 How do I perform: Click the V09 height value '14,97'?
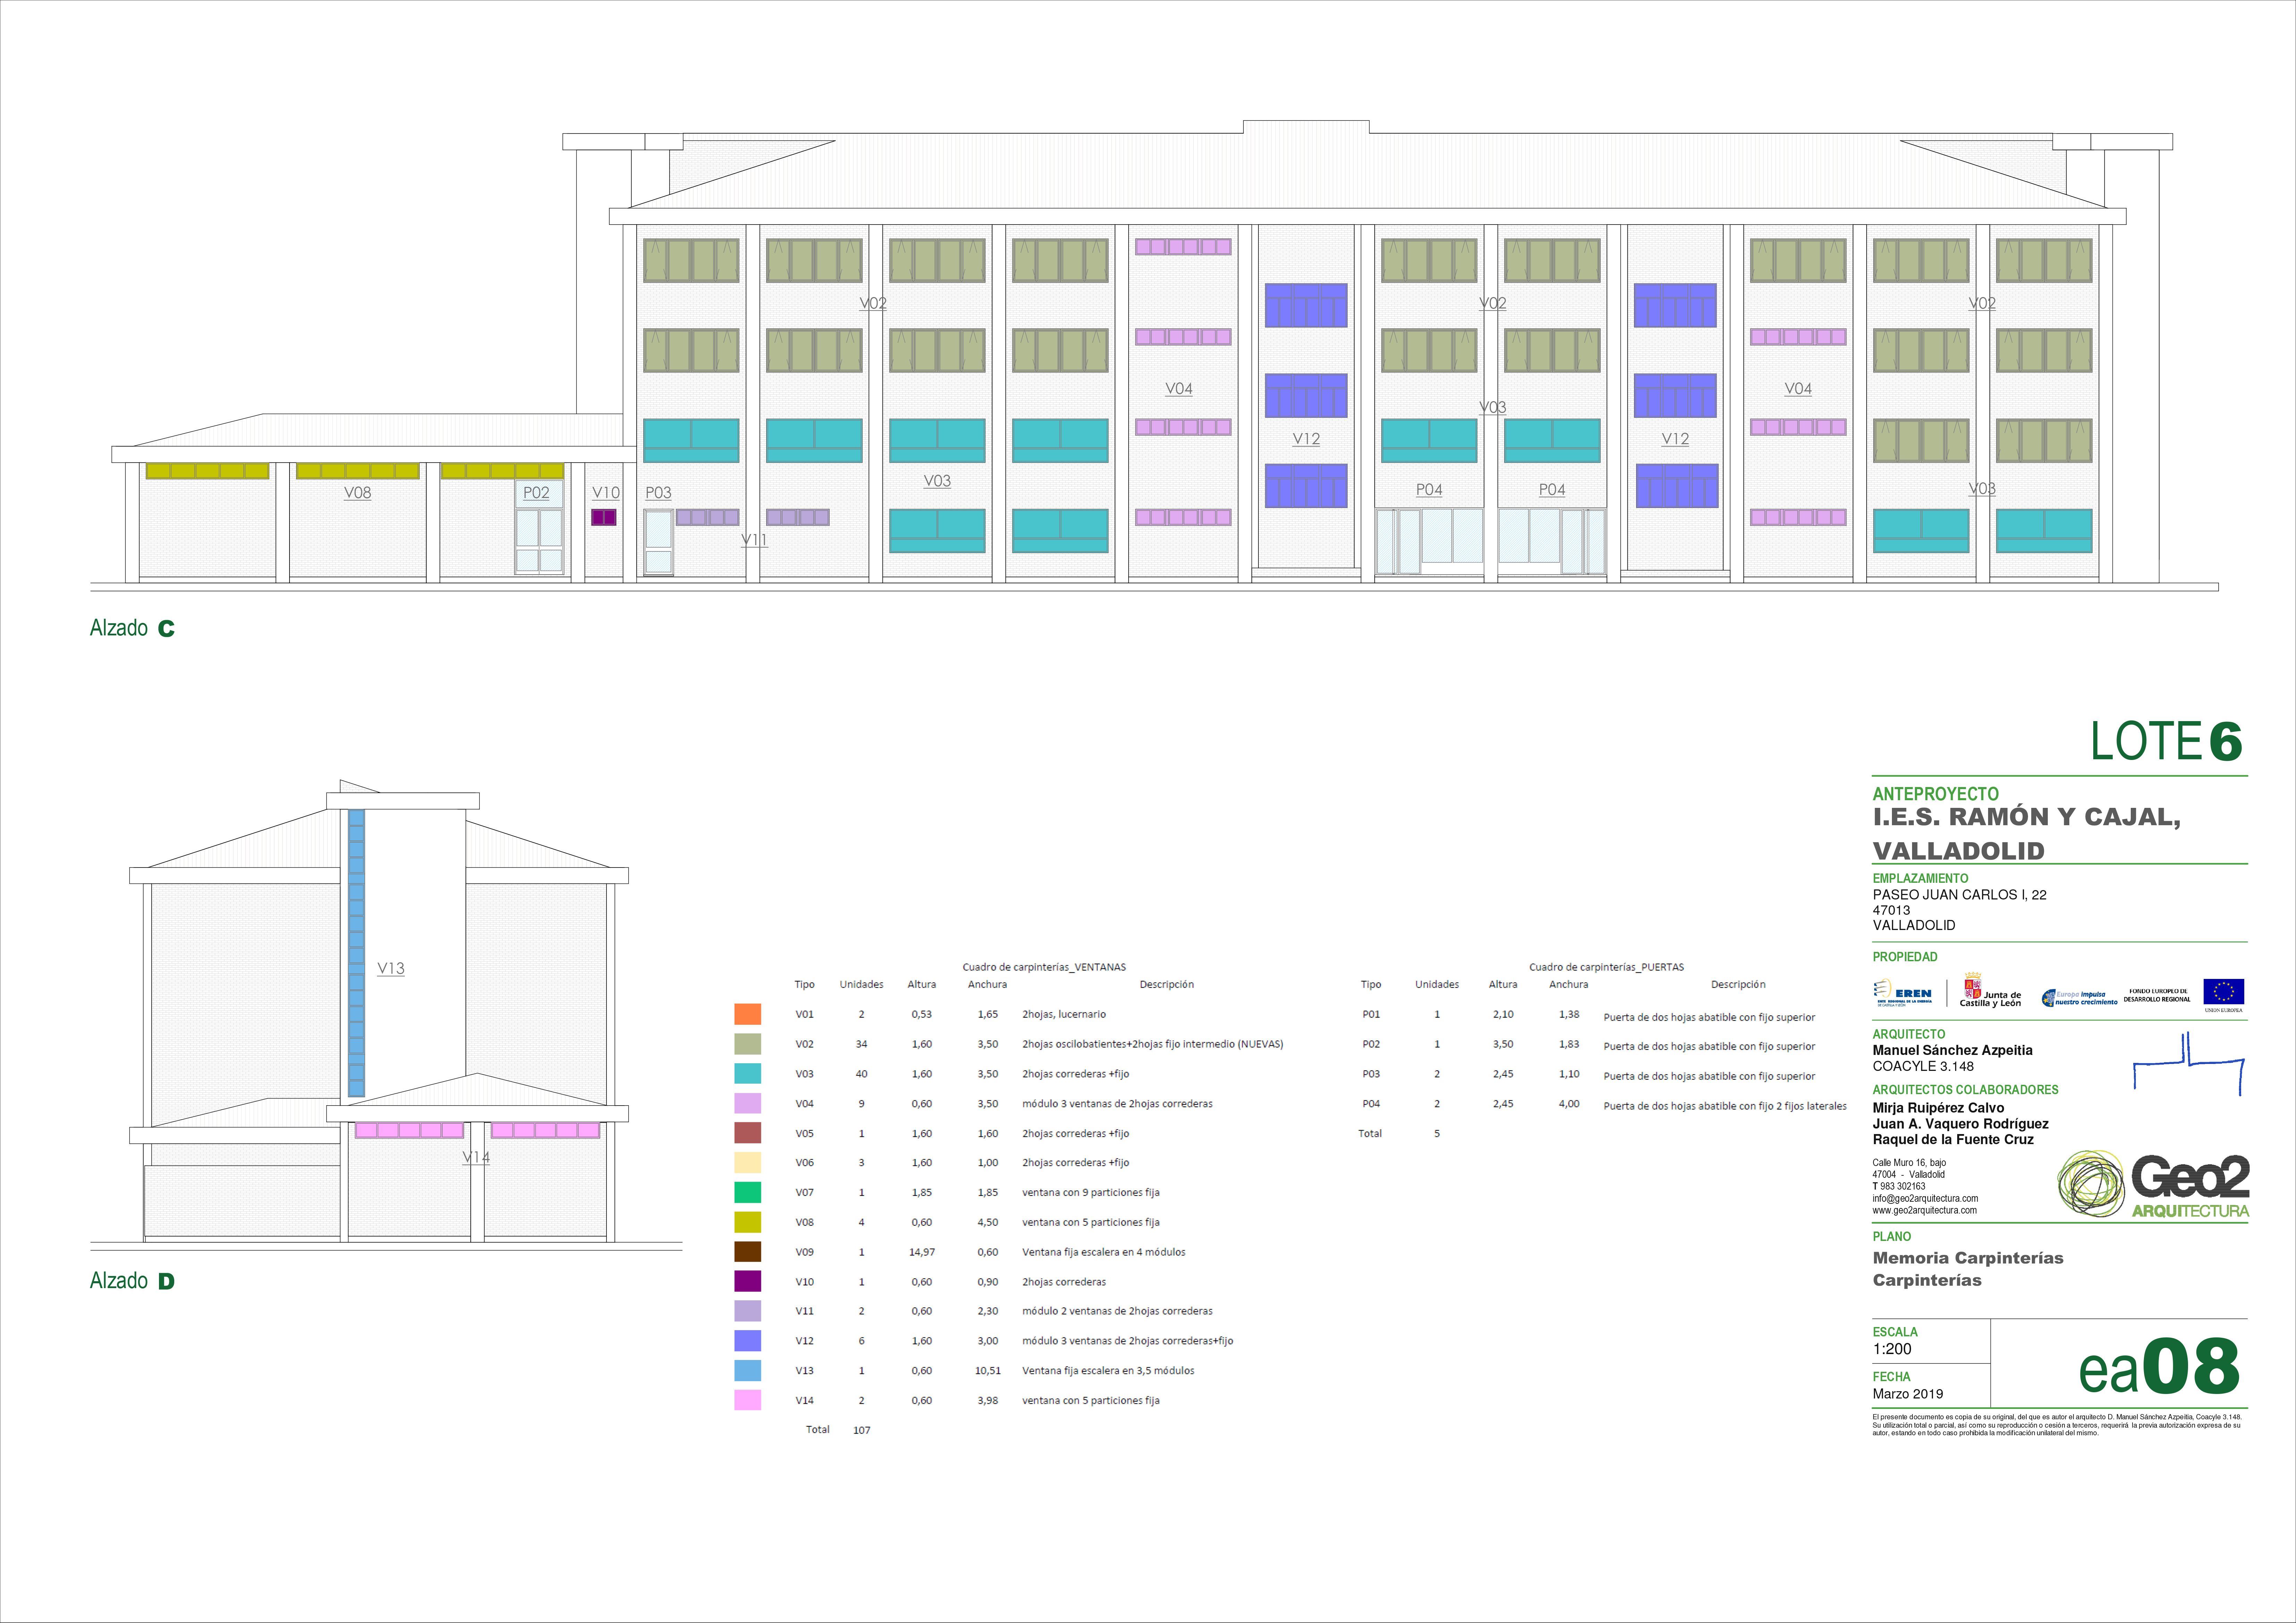tap(922, 1252)
